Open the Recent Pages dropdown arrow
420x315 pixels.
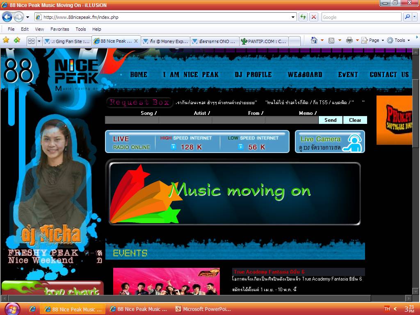point(27,17)
